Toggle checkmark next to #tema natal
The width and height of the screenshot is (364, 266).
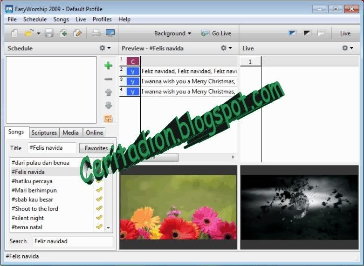click(99, 226)
